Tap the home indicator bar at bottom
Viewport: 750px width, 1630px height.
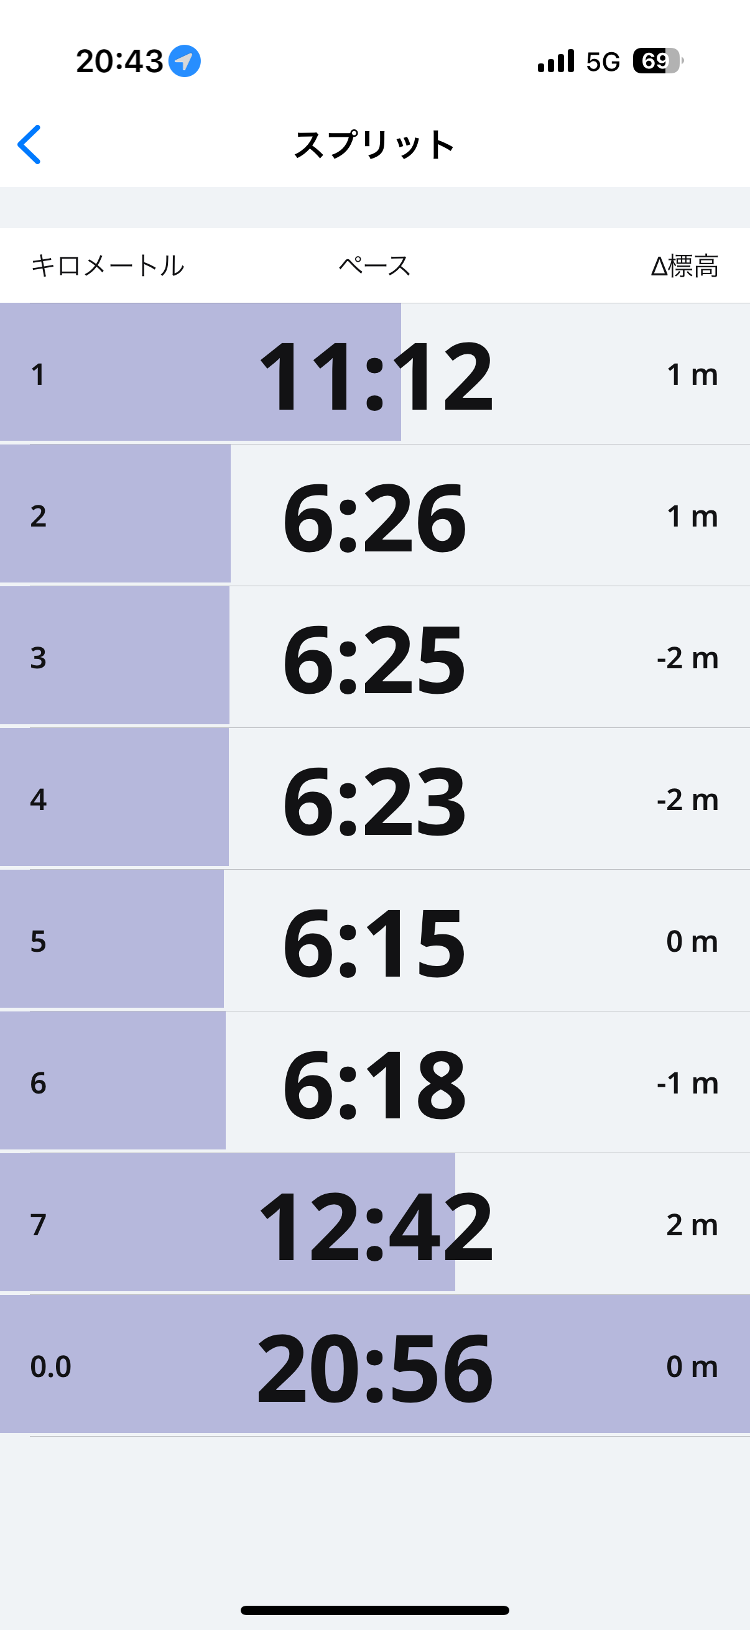(374, 1609)
